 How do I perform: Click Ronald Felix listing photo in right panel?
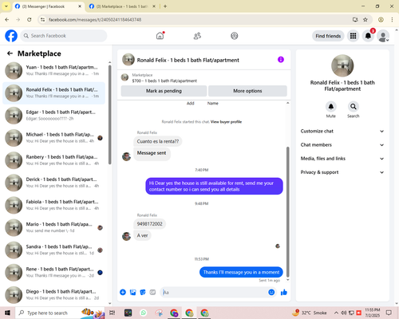coord(342,65)
